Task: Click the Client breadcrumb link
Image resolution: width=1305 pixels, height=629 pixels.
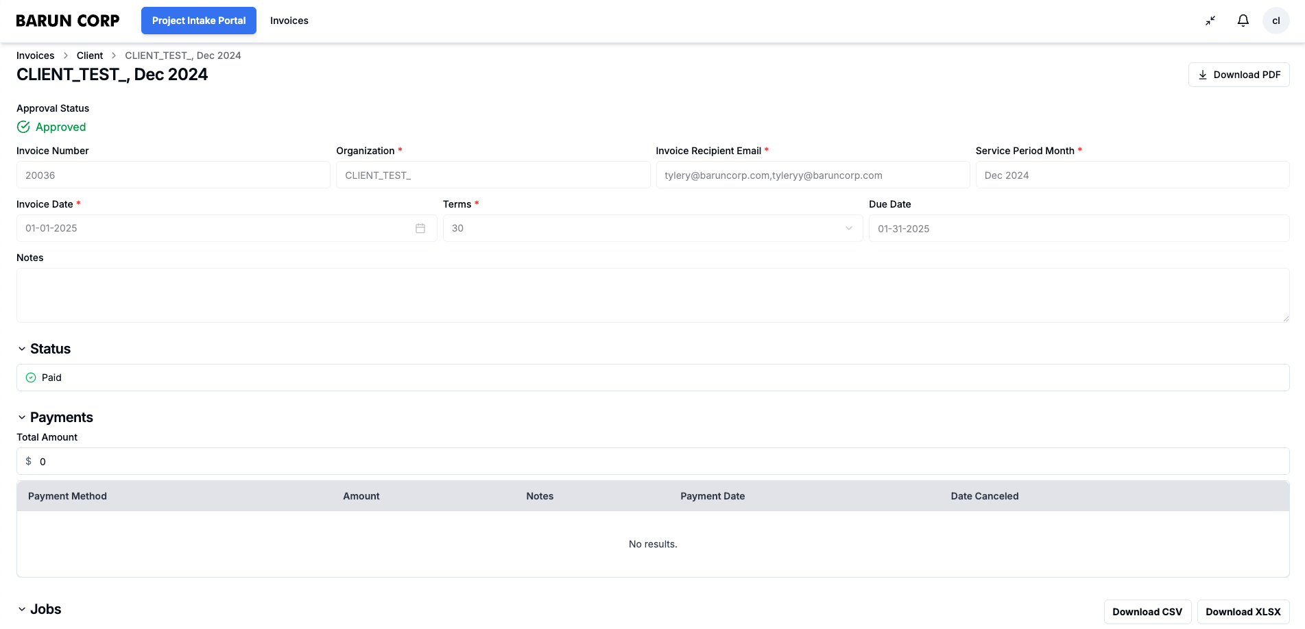Action: 90,56
